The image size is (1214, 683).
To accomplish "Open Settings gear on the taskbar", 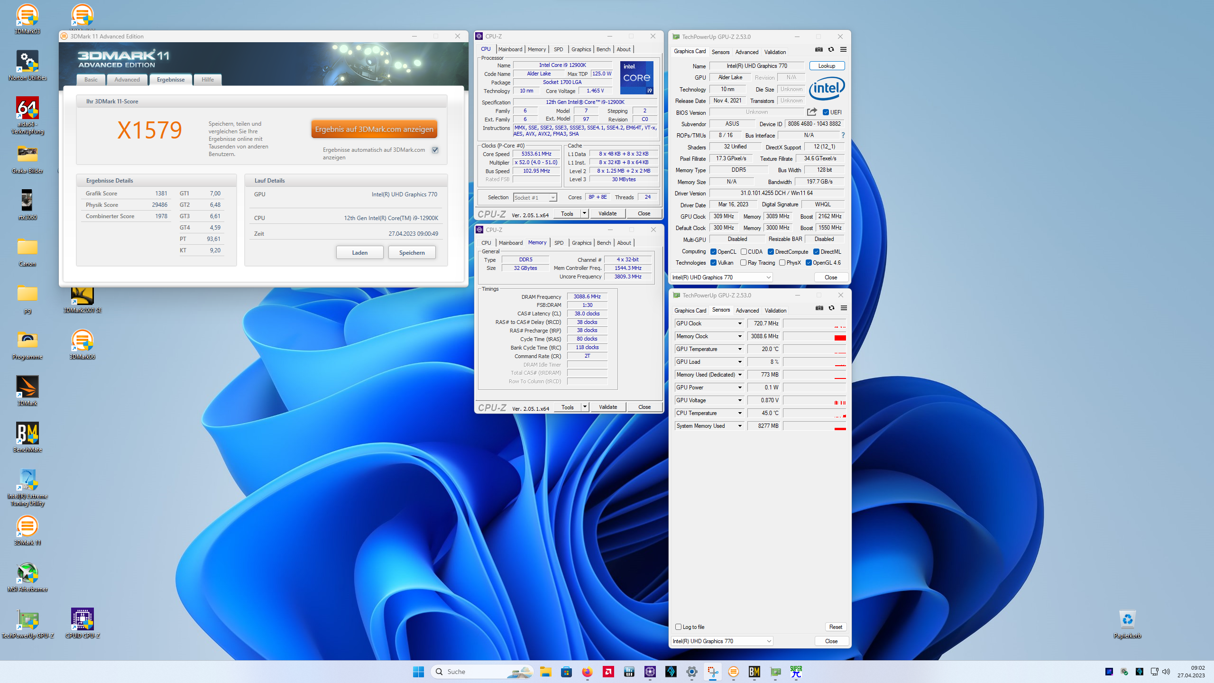I will [692, 672].
